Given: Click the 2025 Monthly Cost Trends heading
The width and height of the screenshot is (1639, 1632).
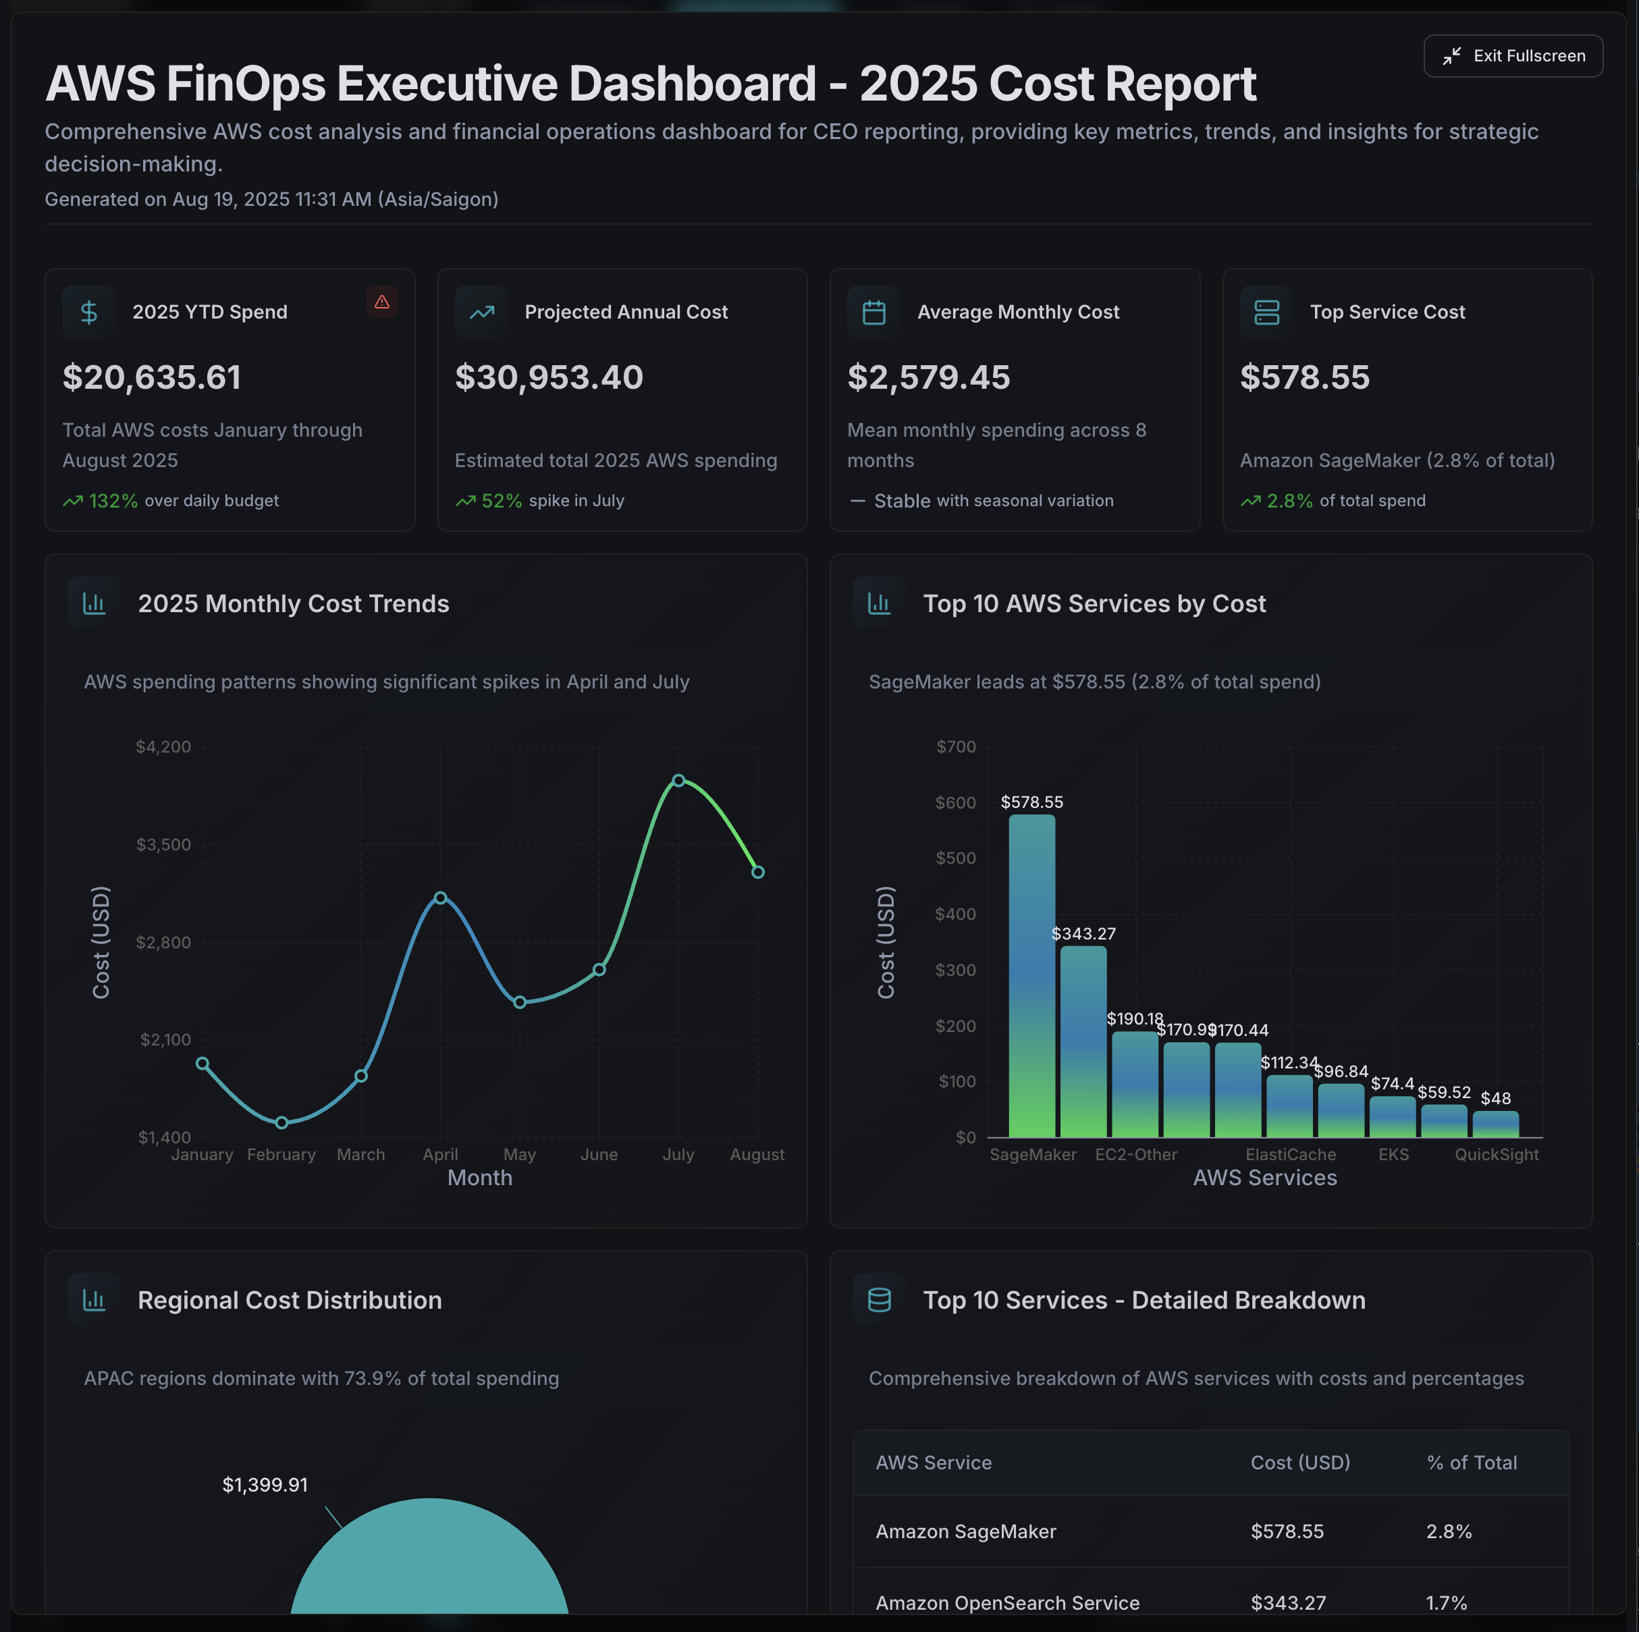Looking at the screenshot, I should pos(294,603).
